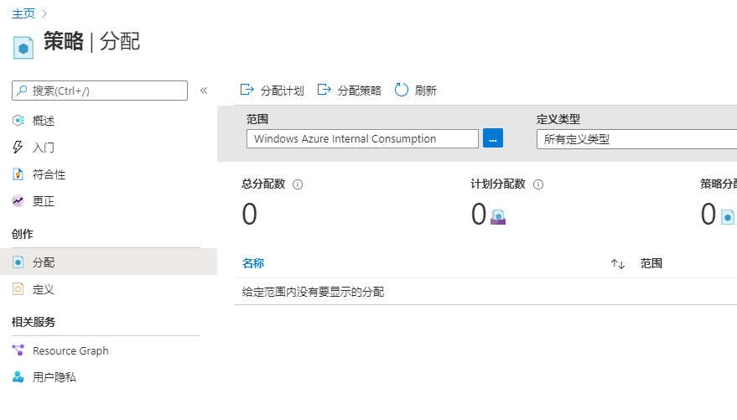Click the 相关服务 section heading
The width and height of the screenshot is (737, 420).
(x=34, y=322)
